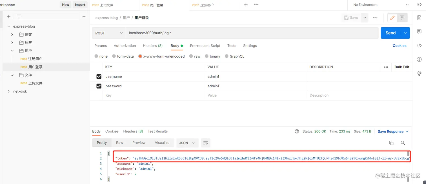Viewport: 426px width, 184px height.
Task: Switch to response Cookies tab
Action: (x=112, y=131)
